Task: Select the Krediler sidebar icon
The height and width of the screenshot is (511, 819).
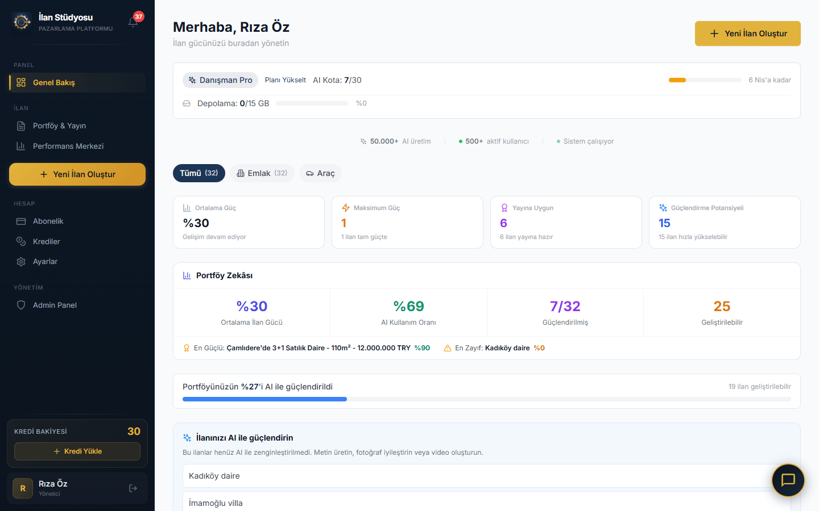Action: tap(21, 241)
